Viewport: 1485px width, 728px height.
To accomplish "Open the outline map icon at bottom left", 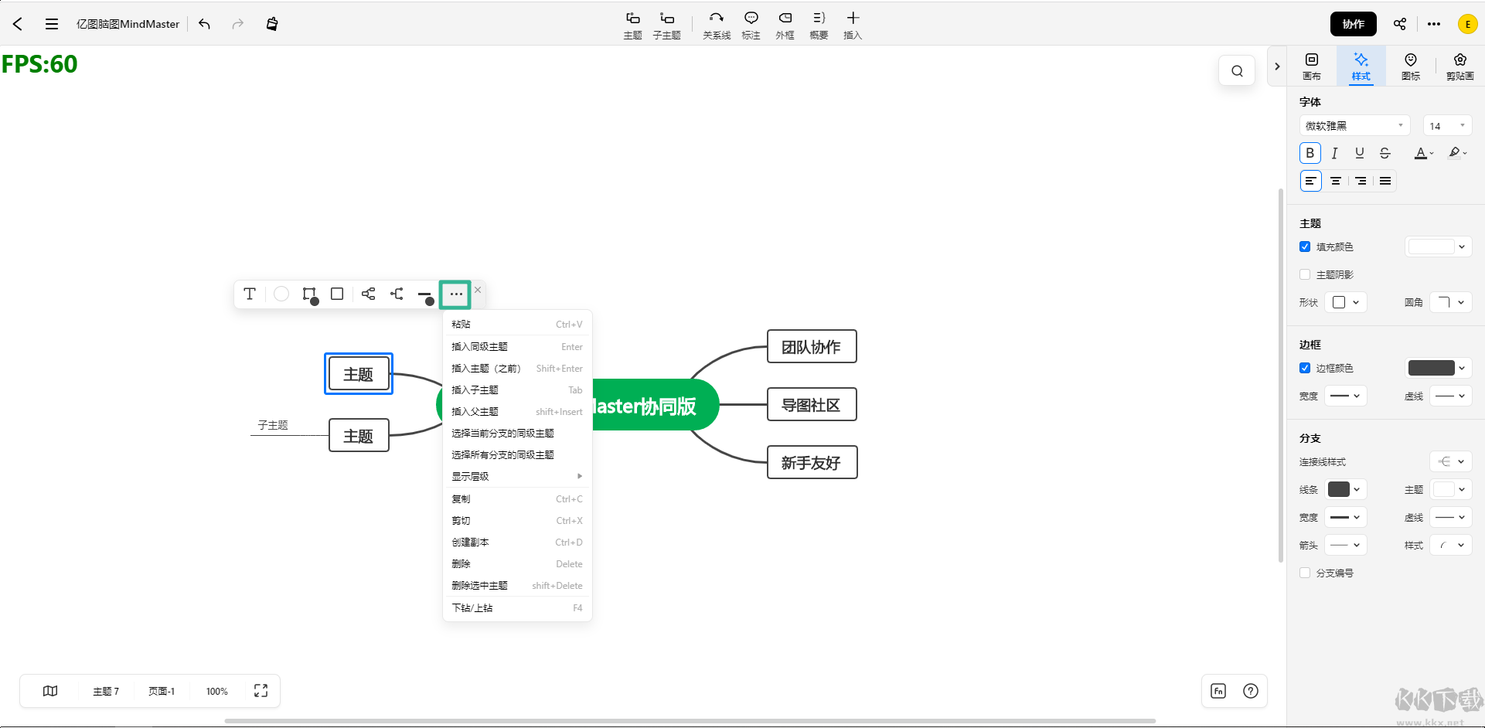I will [x=50, y=691].
